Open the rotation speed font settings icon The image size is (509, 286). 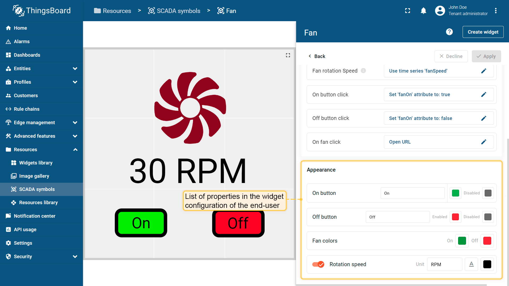[x=471, y=264]
